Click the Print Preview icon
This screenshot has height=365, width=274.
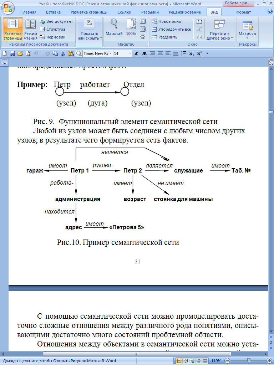pos(28,53)
